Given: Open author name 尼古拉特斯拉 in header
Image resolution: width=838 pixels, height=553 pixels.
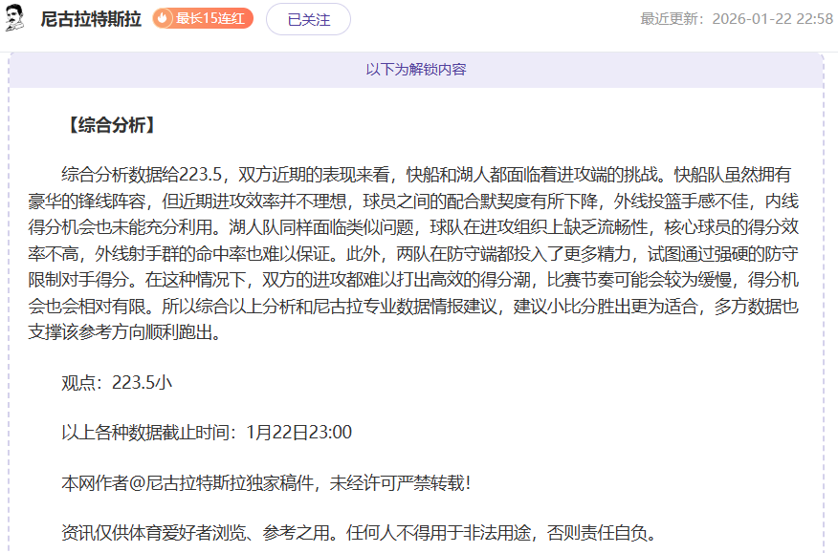Looking at the screenshot, I should point(91,19).
